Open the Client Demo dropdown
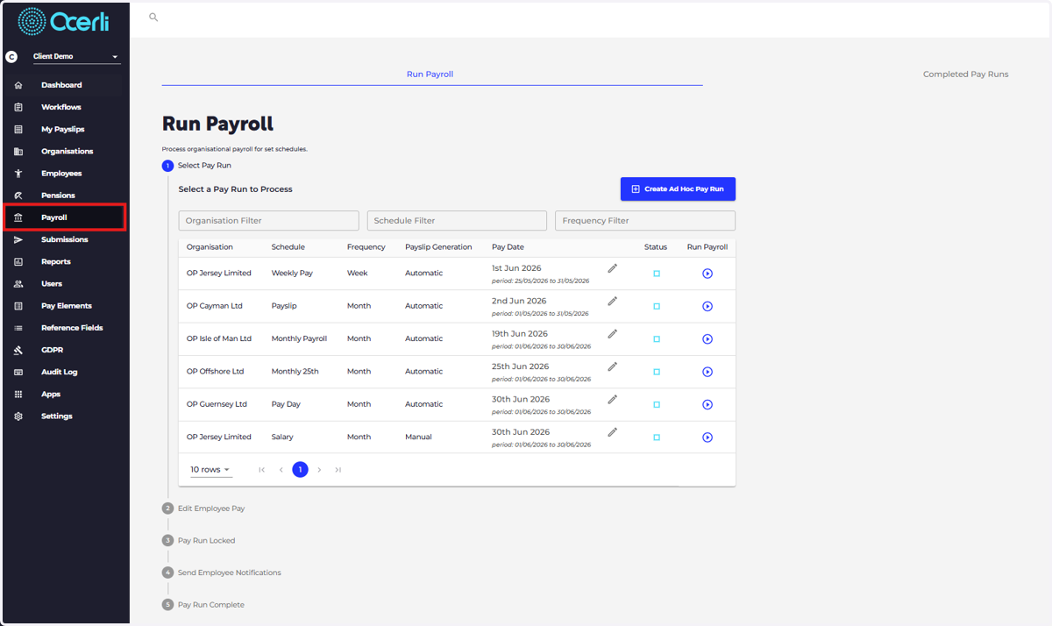 coord(75,57)
